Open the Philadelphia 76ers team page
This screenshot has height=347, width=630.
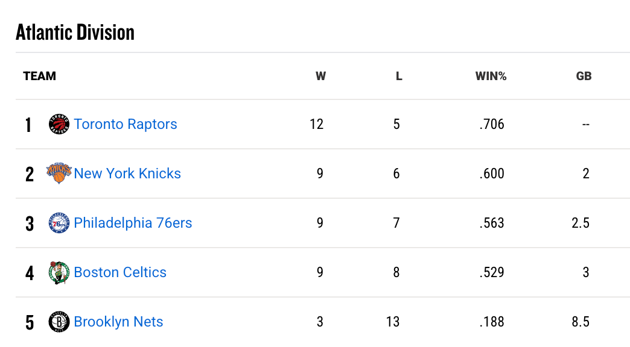[133, 223]
